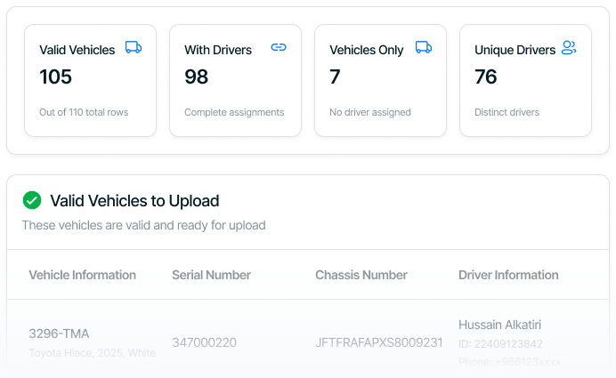Viewport: 616px width, 378px height.
Task: Click the truck icon on Valid Vehicles card
Action: coord(133,48)
